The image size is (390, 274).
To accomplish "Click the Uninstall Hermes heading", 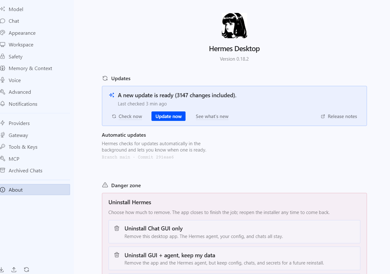I will pyautogui.click(x=130, y=202).
